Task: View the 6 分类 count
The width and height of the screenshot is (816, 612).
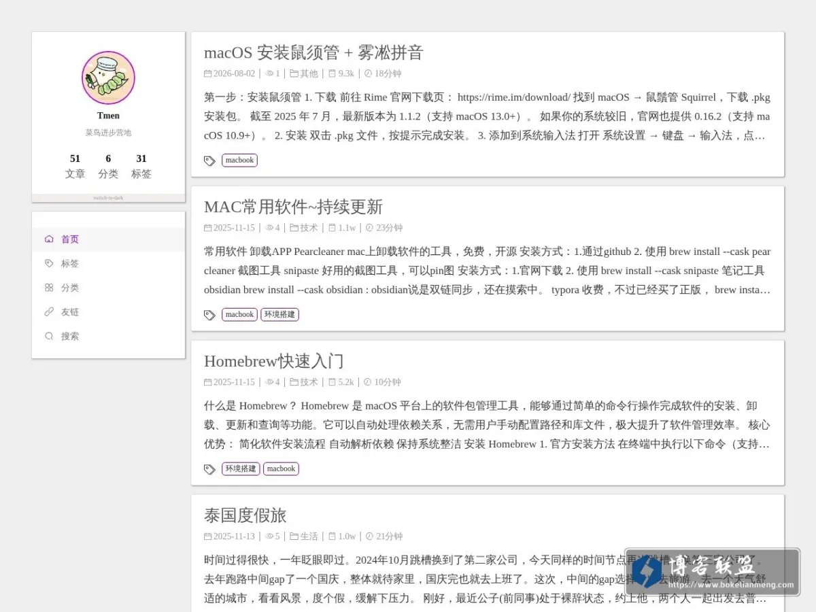Action: 108,166
